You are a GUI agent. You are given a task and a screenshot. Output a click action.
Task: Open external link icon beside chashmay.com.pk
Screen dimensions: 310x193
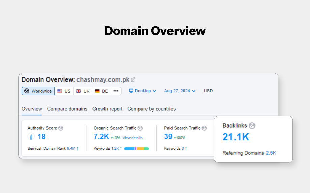tap(133, 80)
